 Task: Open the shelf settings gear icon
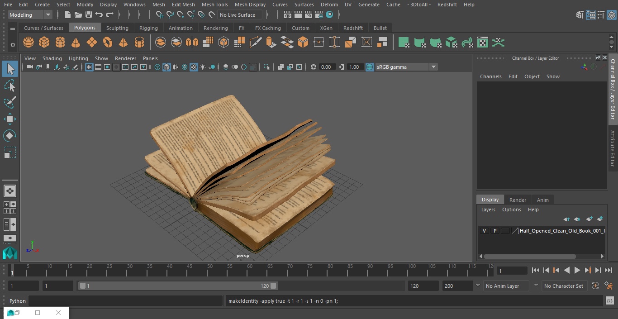[x=13, y=45]
